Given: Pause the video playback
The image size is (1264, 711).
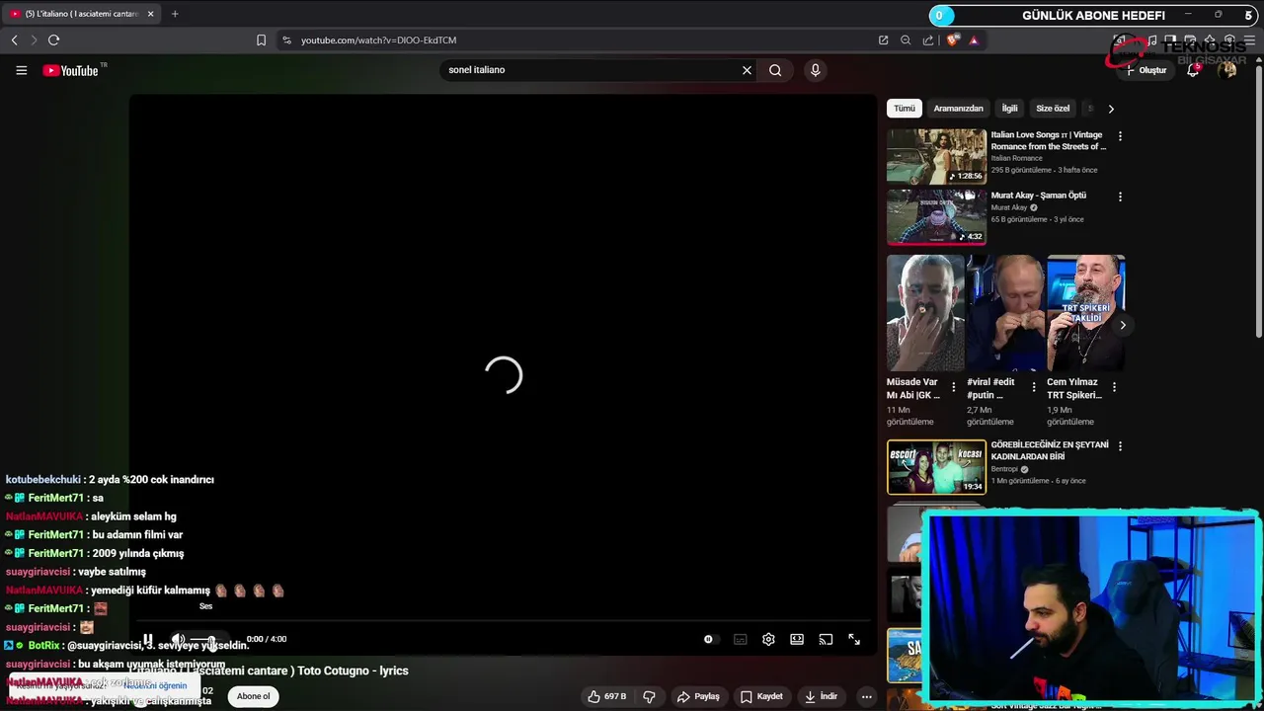Looking at the screenshot, I should pyautogui.click(x=147, y=640).
